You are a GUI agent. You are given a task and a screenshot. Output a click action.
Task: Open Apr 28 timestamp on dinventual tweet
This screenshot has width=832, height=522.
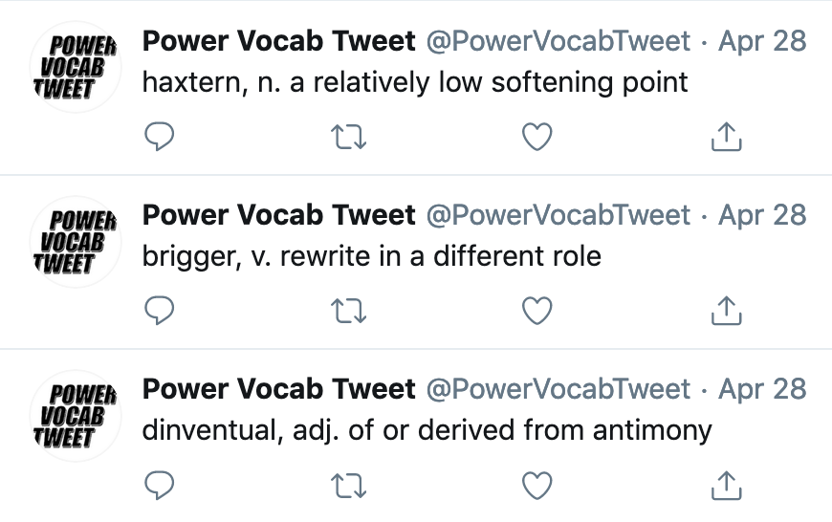[762, 389]
